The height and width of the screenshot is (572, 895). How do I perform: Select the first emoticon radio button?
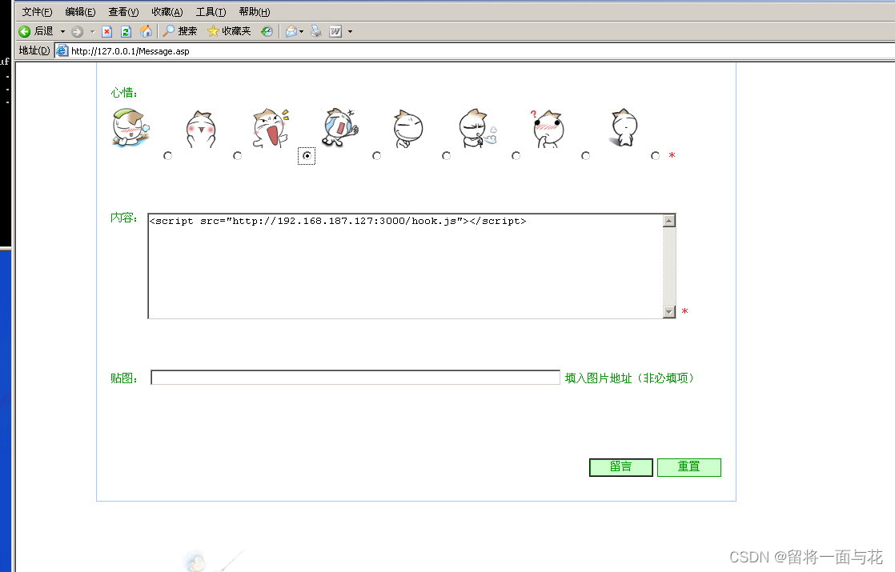point(167,156)
